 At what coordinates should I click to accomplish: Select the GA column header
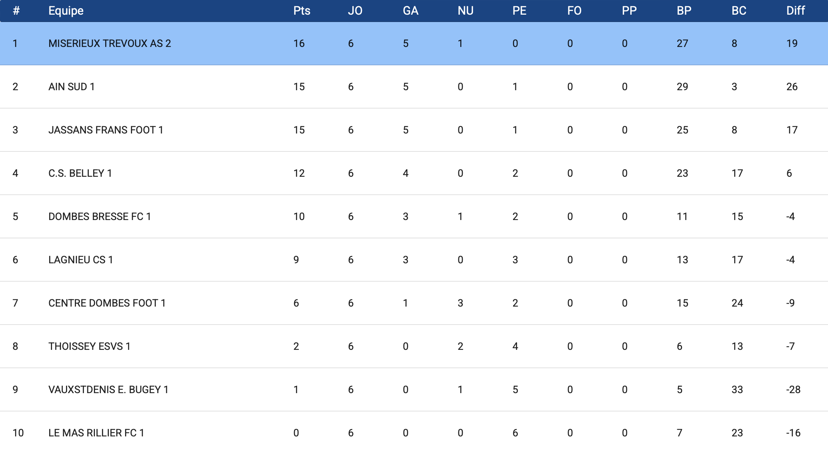tap(410, 11)
